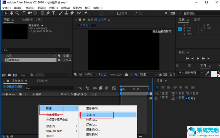Click the new folder icon in Project panel

(x=9, y=75)
